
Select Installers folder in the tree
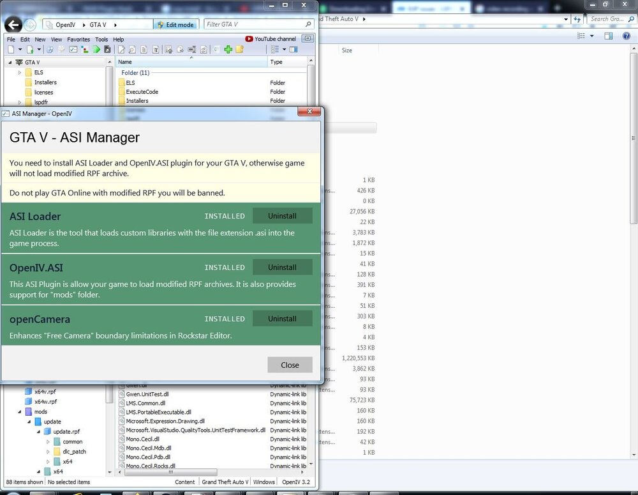[x=45, y=82]
